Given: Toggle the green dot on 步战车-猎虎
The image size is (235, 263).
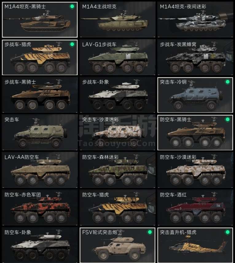Looking at the screenshot, I should 72,44.
